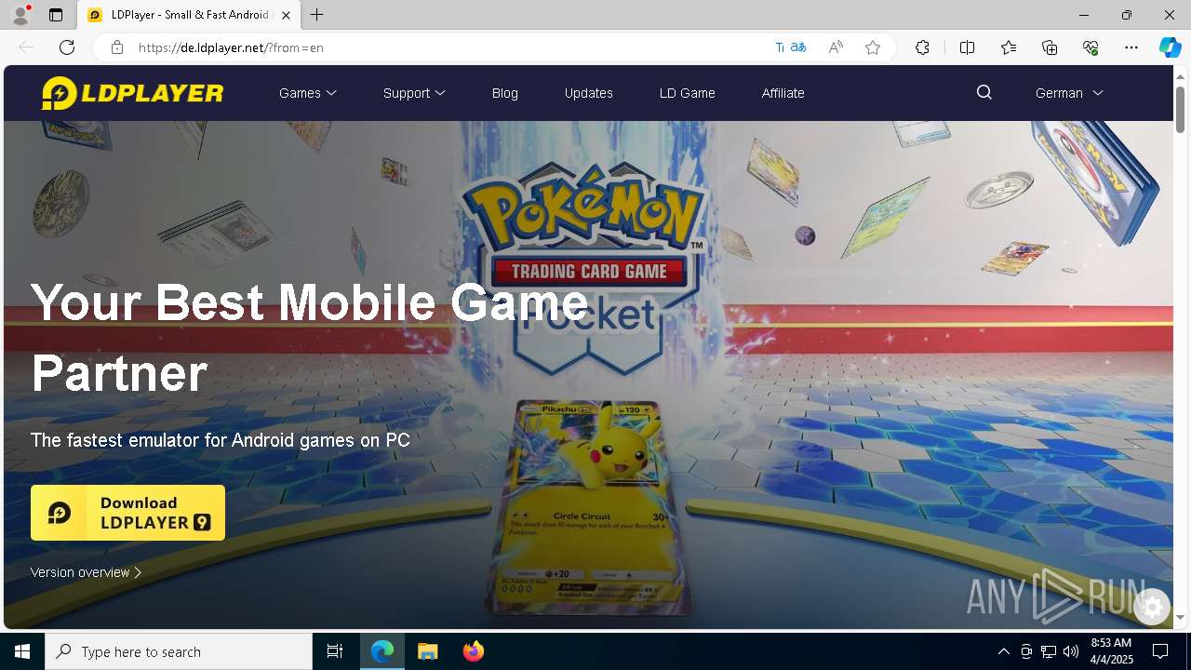Click the Edge profile avatar icon

coord(20,15)
